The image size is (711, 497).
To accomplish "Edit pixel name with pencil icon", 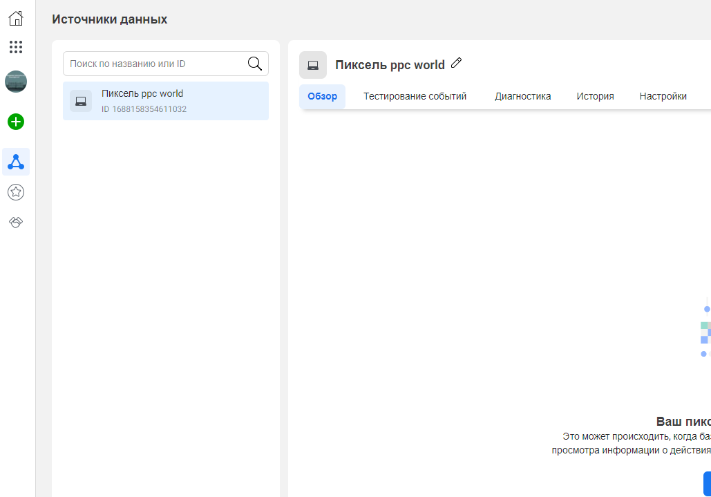I will tap(456, 63).
